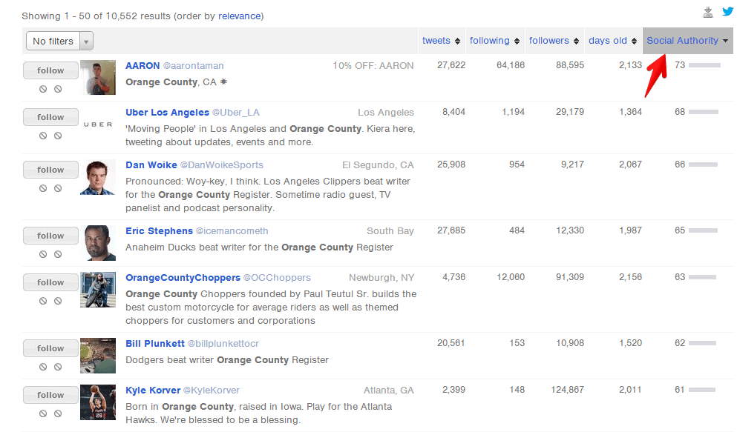Click second circle-slash icon in Dan Woike row
737x432 pixels.
click(58, 188)
